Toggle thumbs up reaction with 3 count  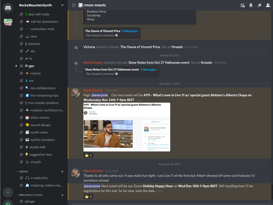[88, 155]
